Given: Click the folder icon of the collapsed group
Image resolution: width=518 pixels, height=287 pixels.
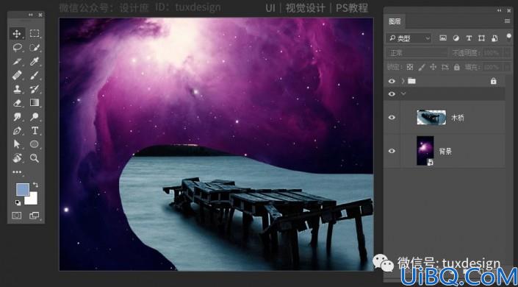Looking at the screenshot, I should coord(411,81).
